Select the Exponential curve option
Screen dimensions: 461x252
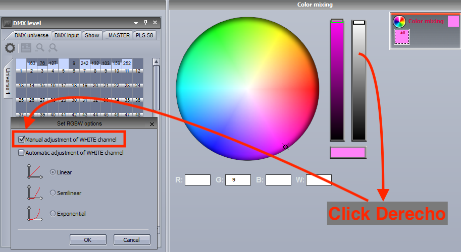click(53, 213)
